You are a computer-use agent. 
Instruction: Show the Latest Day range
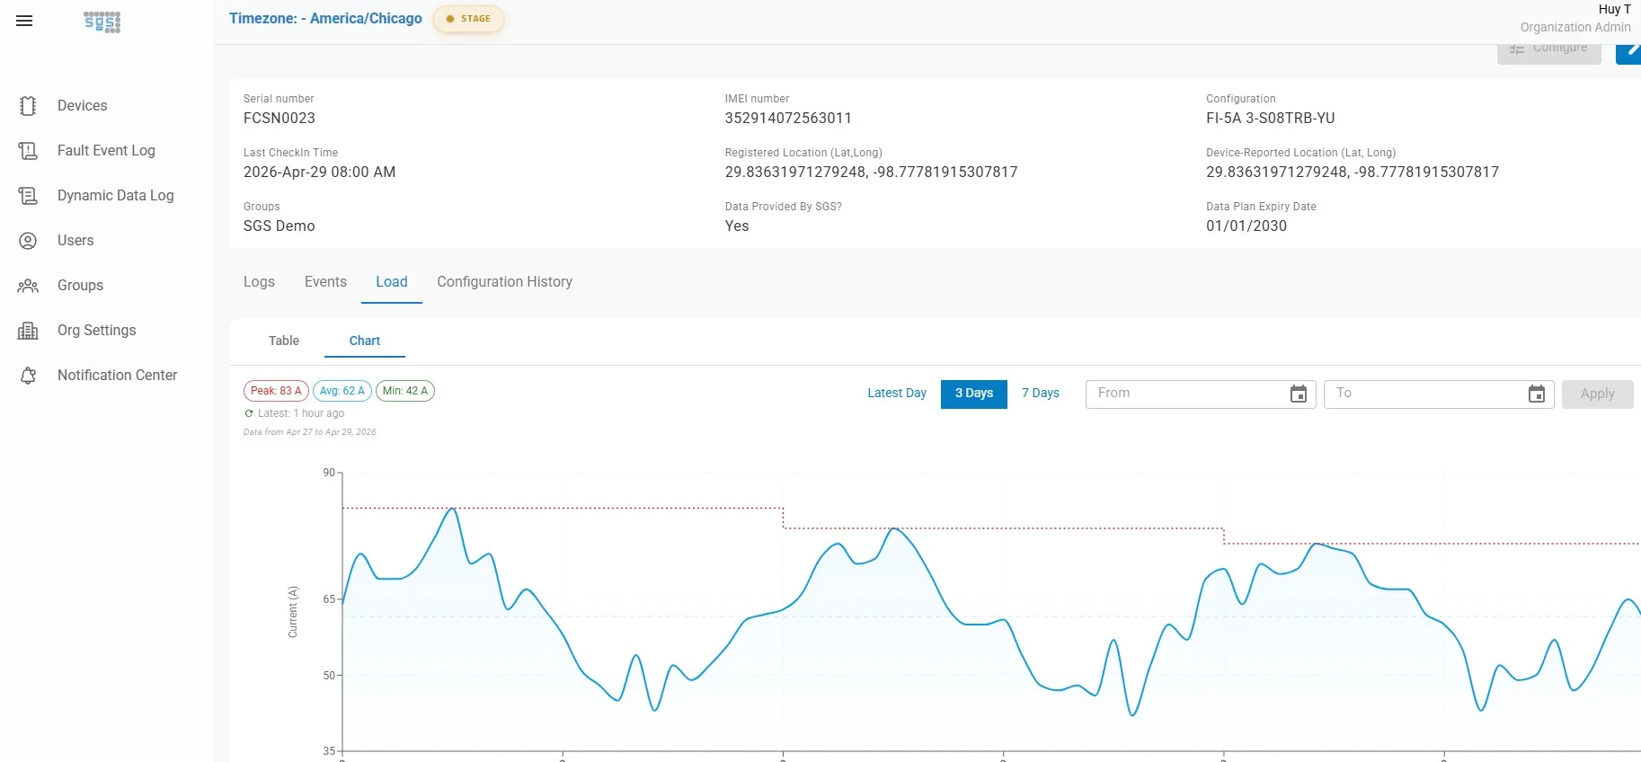[x=897, y=394]
